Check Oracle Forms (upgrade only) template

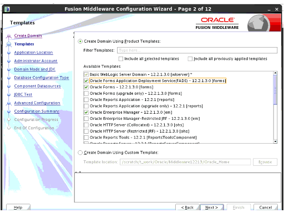(86, 93)
